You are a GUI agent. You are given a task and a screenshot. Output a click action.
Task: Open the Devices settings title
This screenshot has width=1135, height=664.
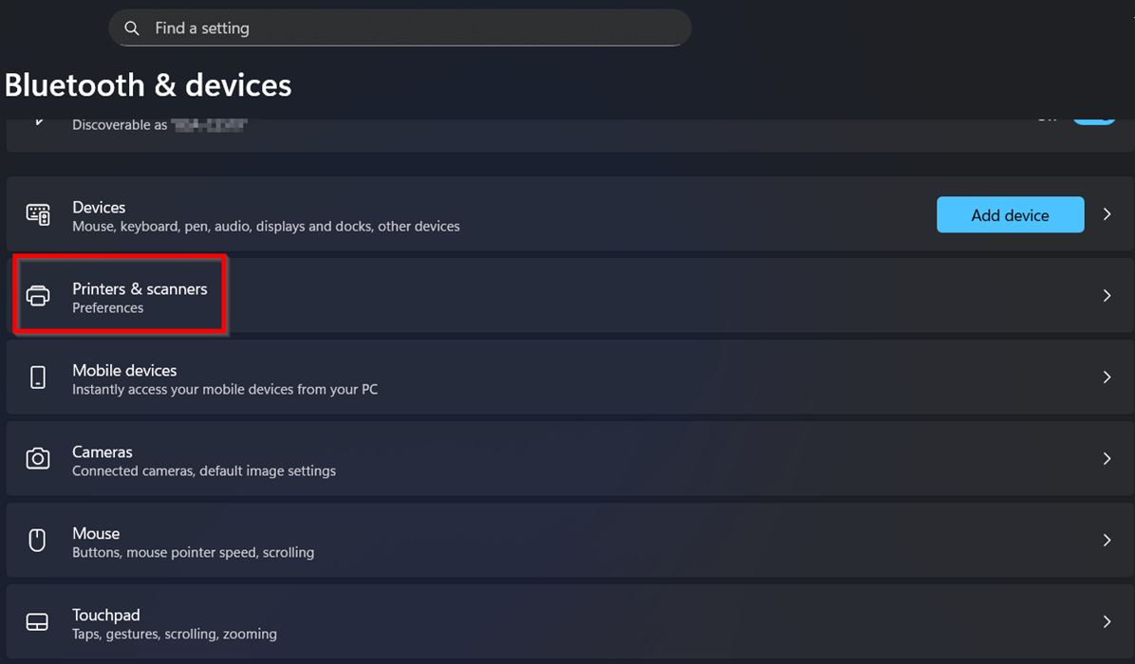click(x=99, y=207)
